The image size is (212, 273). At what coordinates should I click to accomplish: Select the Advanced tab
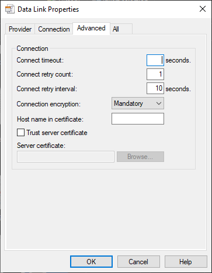coord(91,28)
